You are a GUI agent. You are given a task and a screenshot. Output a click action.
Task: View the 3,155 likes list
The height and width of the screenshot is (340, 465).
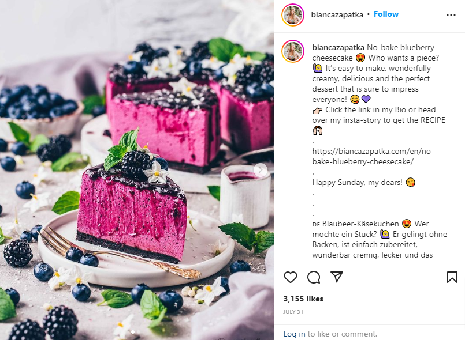point(303,299)
